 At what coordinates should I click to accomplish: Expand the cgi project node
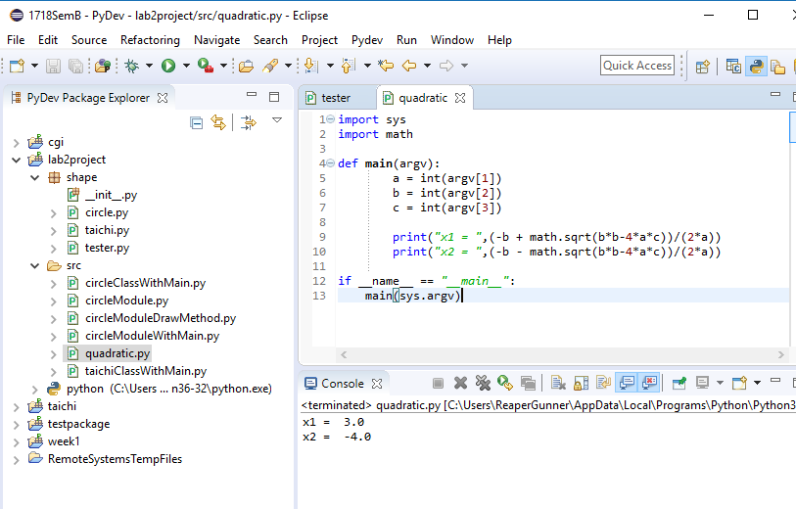17,143
